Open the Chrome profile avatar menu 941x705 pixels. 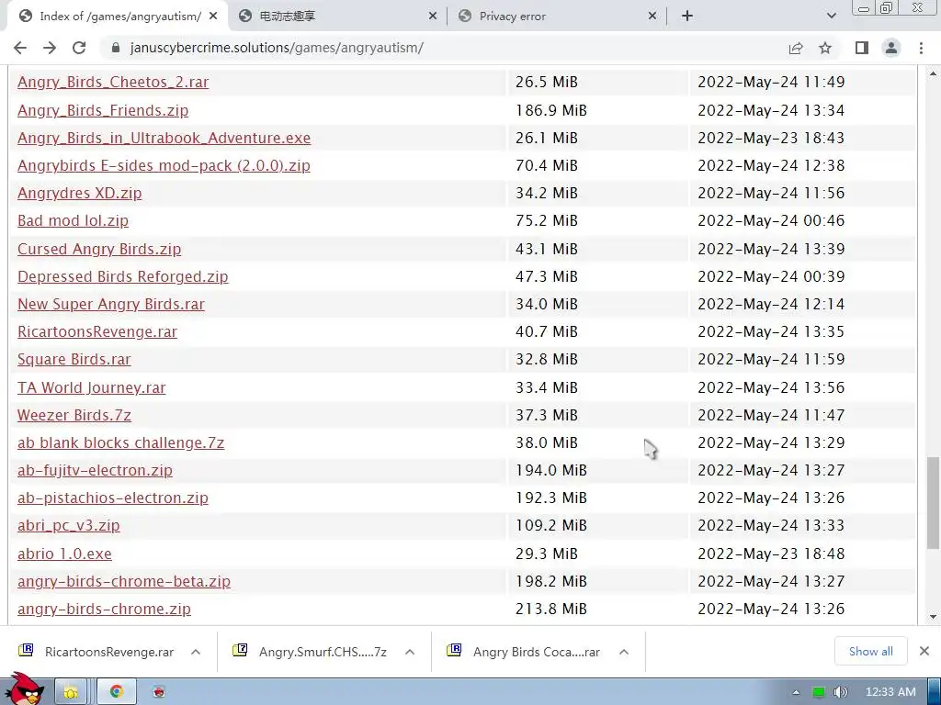891,48
